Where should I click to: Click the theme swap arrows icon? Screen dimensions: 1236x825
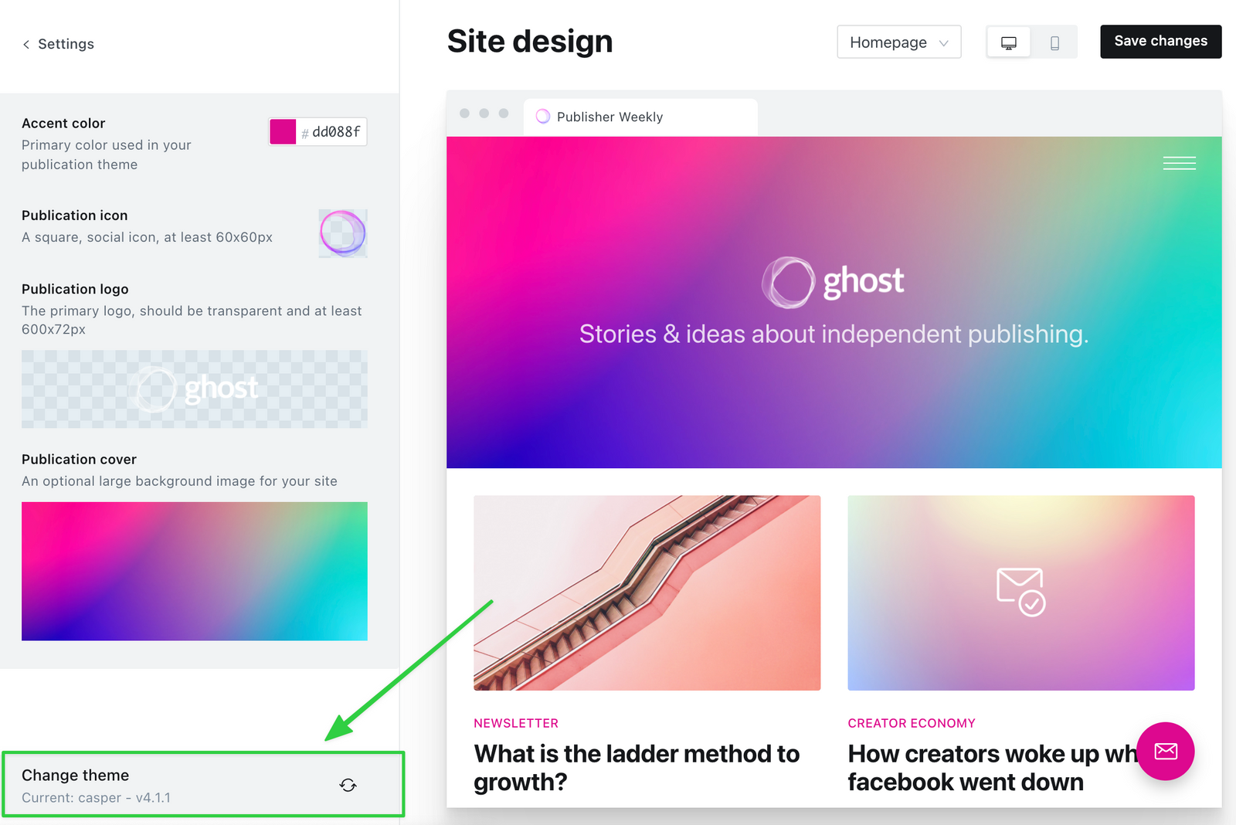[x=348, y=786]
